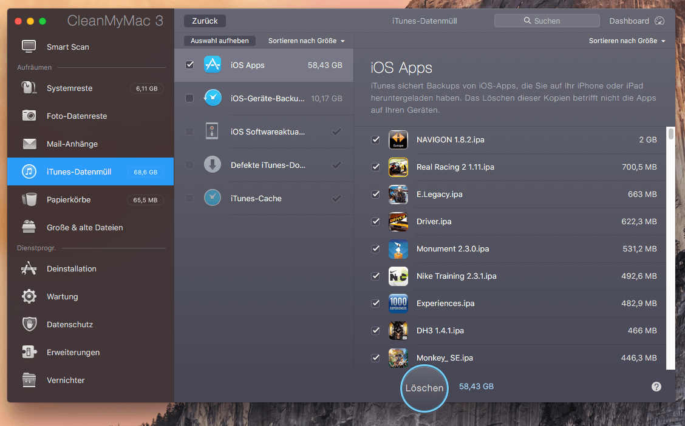Uncheck Experiences.ipa checkbox
The width and height of the screenshot is (685, 426).
pos(376,304)
